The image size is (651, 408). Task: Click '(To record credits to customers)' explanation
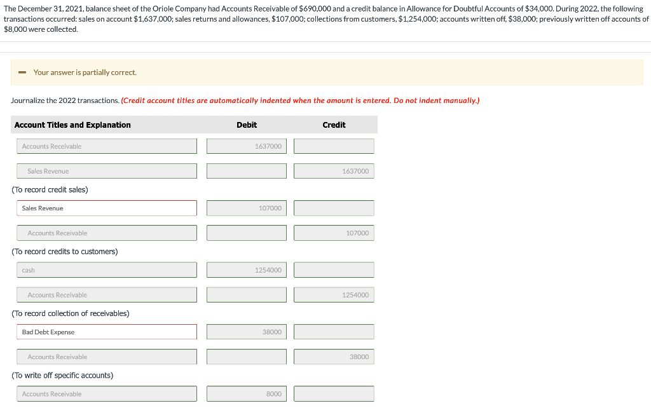65,252
